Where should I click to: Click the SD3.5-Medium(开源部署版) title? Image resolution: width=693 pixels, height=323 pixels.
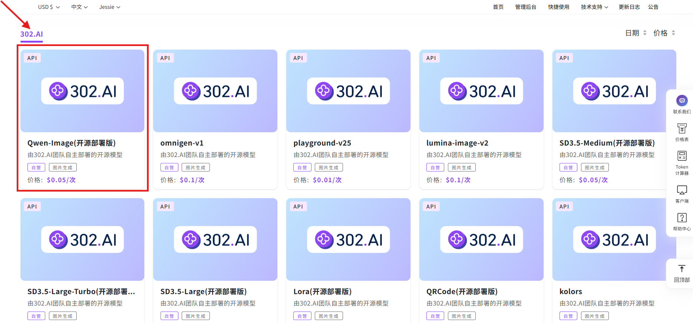tap(607, 143)
